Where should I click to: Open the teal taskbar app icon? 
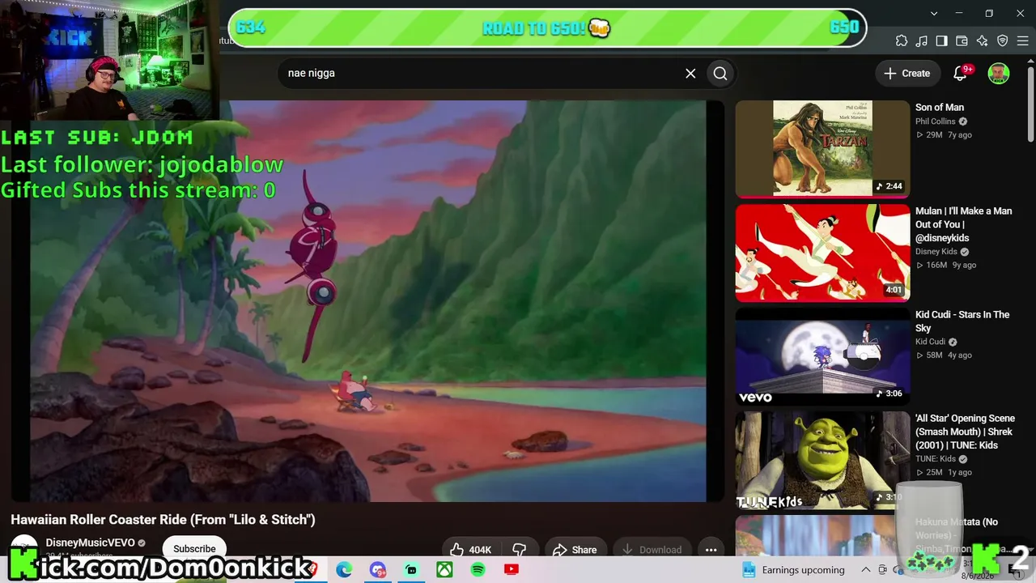click(x=411, y=570)
